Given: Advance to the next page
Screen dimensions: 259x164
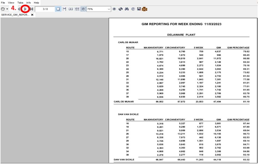Looking at the screenshot, I should 25,9.
